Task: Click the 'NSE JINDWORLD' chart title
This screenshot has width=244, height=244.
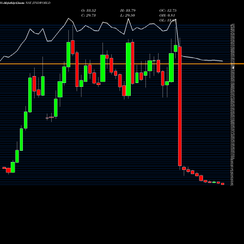Action: (38, 3)
